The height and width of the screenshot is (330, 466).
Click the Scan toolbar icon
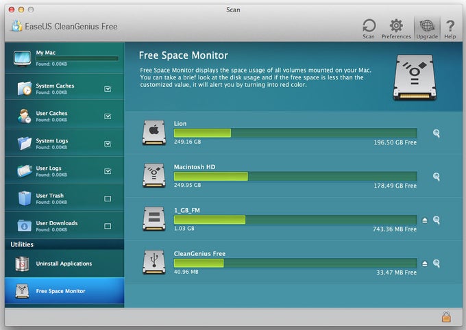(x=369, y=26)
